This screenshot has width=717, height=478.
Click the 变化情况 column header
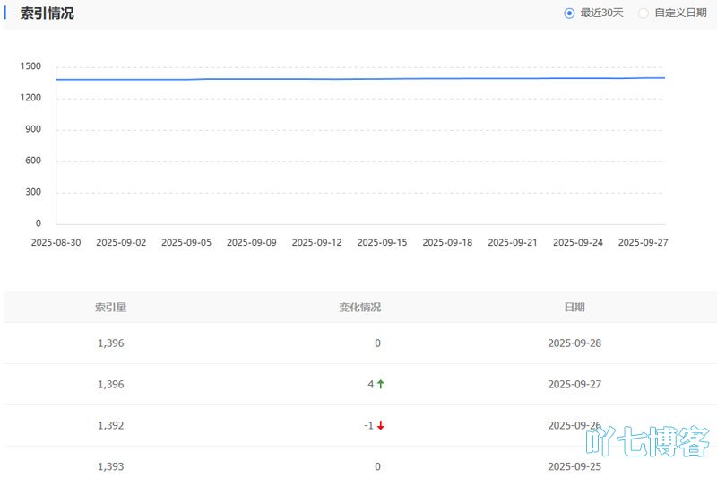(359, 307)
